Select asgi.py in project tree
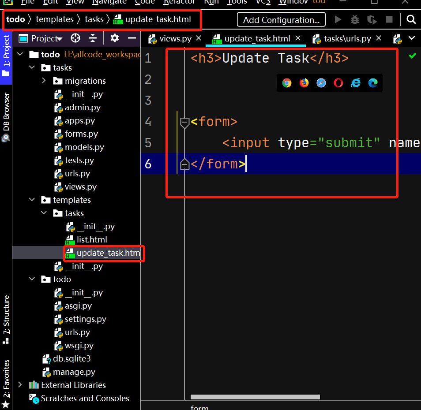Screen dimensions: 421x410 [73, 306]
